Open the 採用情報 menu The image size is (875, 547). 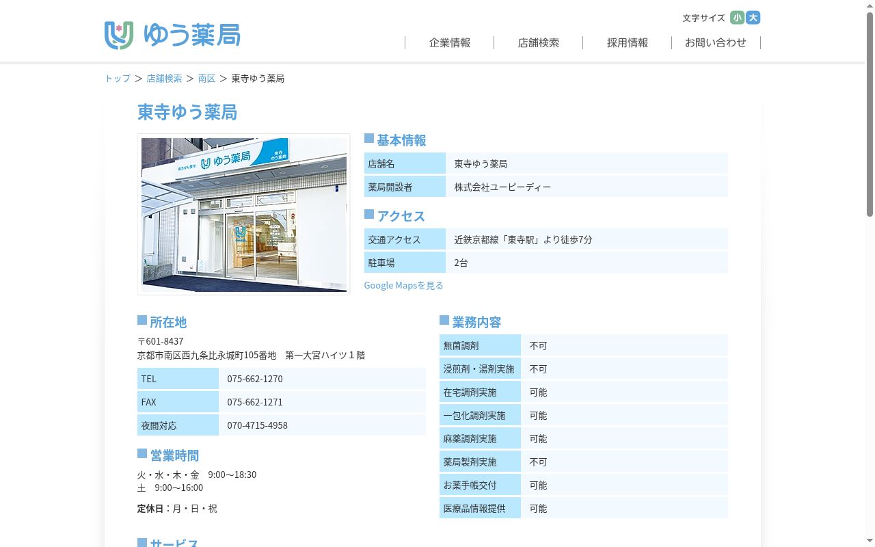(628, 42)
